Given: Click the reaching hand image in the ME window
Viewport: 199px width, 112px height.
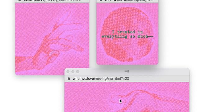Looking at the screenshot, I should point(127,97).
